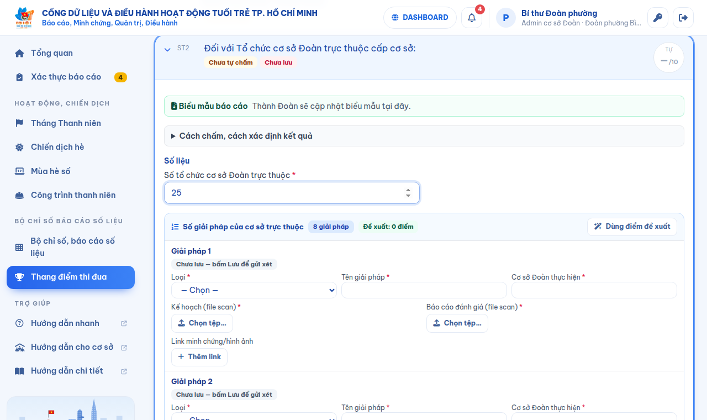Click Chọn tệp for Kế hoạch file scan

tap(202, 323)
